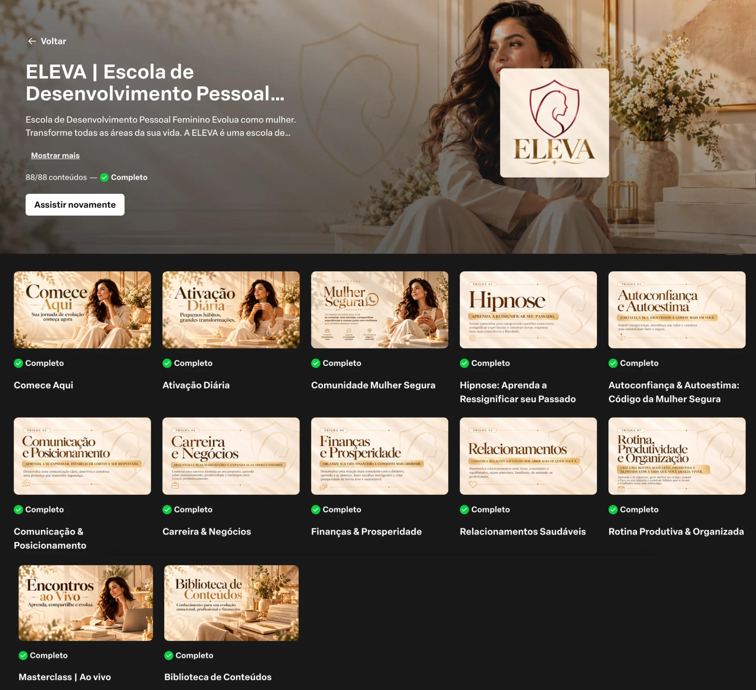The height and width of the screenshot is (690, 756).
Task: Click the title Finanças & Prosperidade
Action: tap(367, 532)
